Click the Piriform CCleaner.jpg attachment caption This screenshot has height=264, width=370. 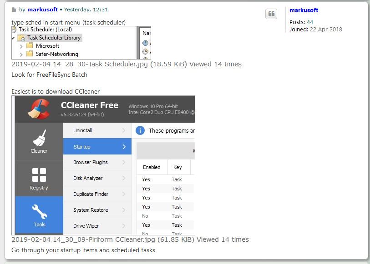pos(130,239)
